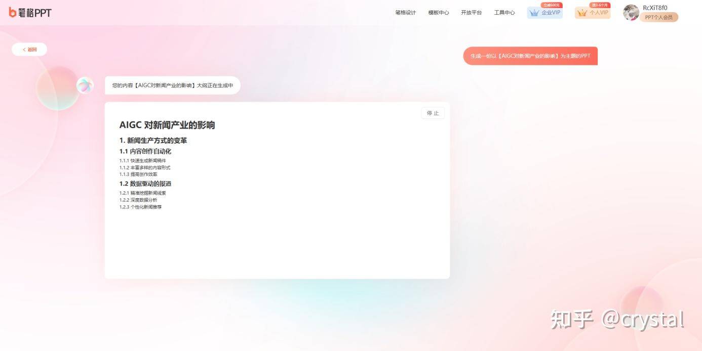The height and width of the screenshot is (351, 702).
Task: Select line 1.2.3 个性化新闻推荐
Action: click(141, 207)
